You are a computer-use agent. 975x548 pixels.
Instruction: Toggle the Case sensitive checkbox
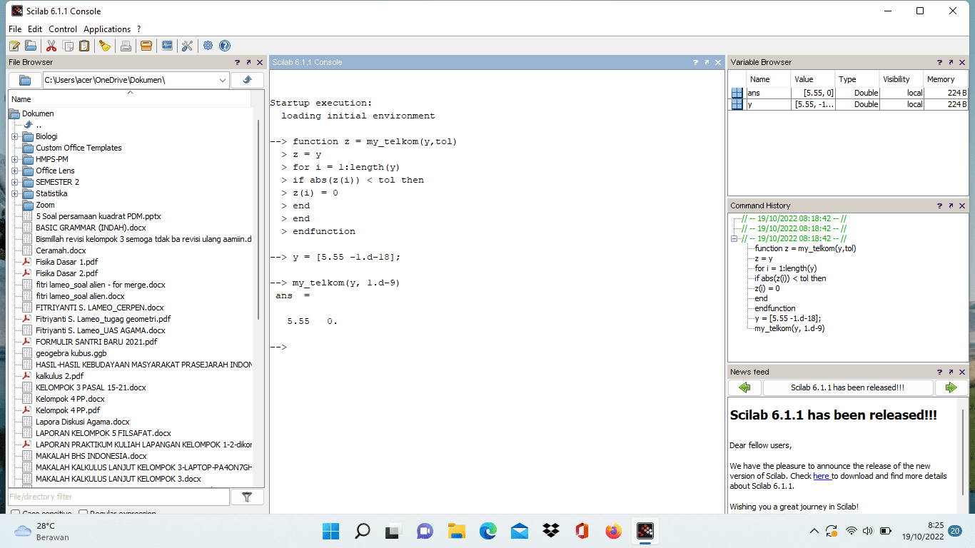click(15, 514)
